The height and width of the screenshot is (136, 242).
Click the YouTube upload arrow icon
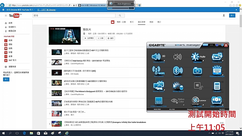pyautogui.click(x=224, y=15)
